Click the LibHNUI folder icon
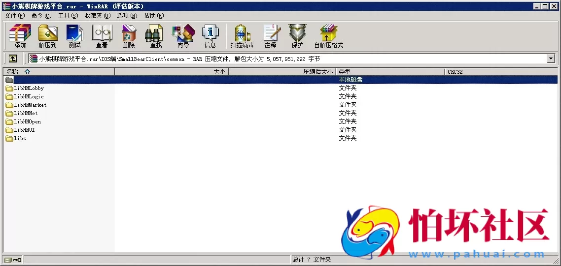Image resolution: width=561 pixels, height=266 pixels. click(x=9, y=130)
